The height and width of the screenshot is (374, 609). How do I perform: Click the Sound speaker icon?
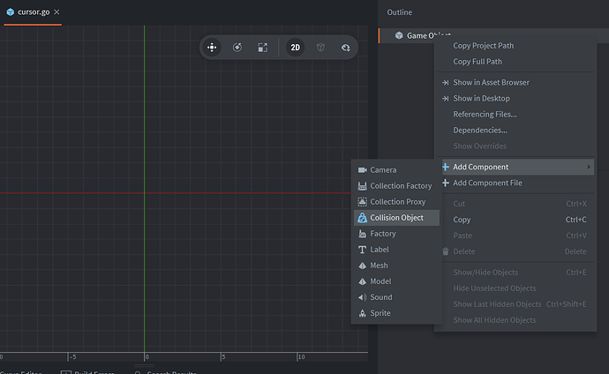tap(363, 297)
